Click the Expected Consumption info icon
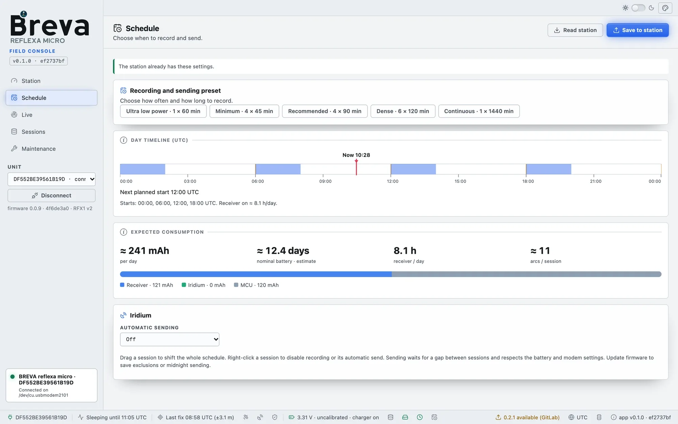The width and height of the screenshot is (678, 424). click(124, 232)
